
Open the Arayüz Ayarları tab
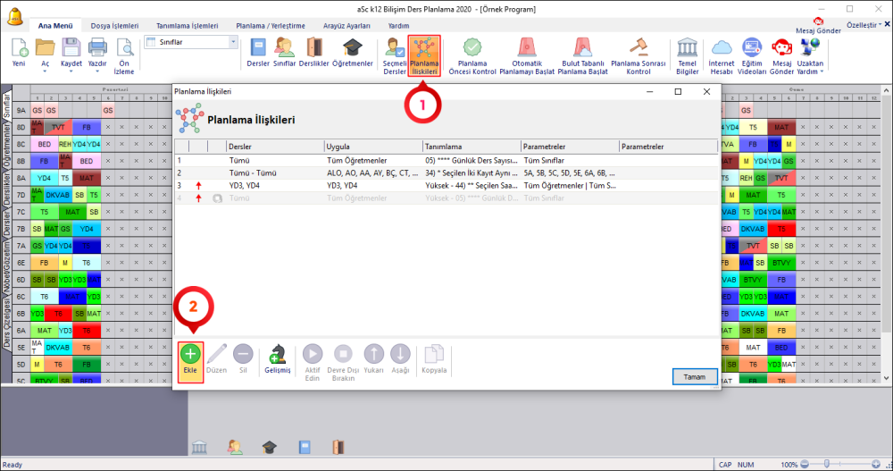click(x=346, y=26)
